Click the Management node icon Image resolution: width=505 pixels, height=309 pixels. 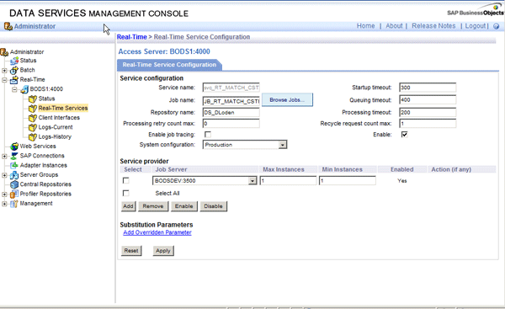(14, 204)
